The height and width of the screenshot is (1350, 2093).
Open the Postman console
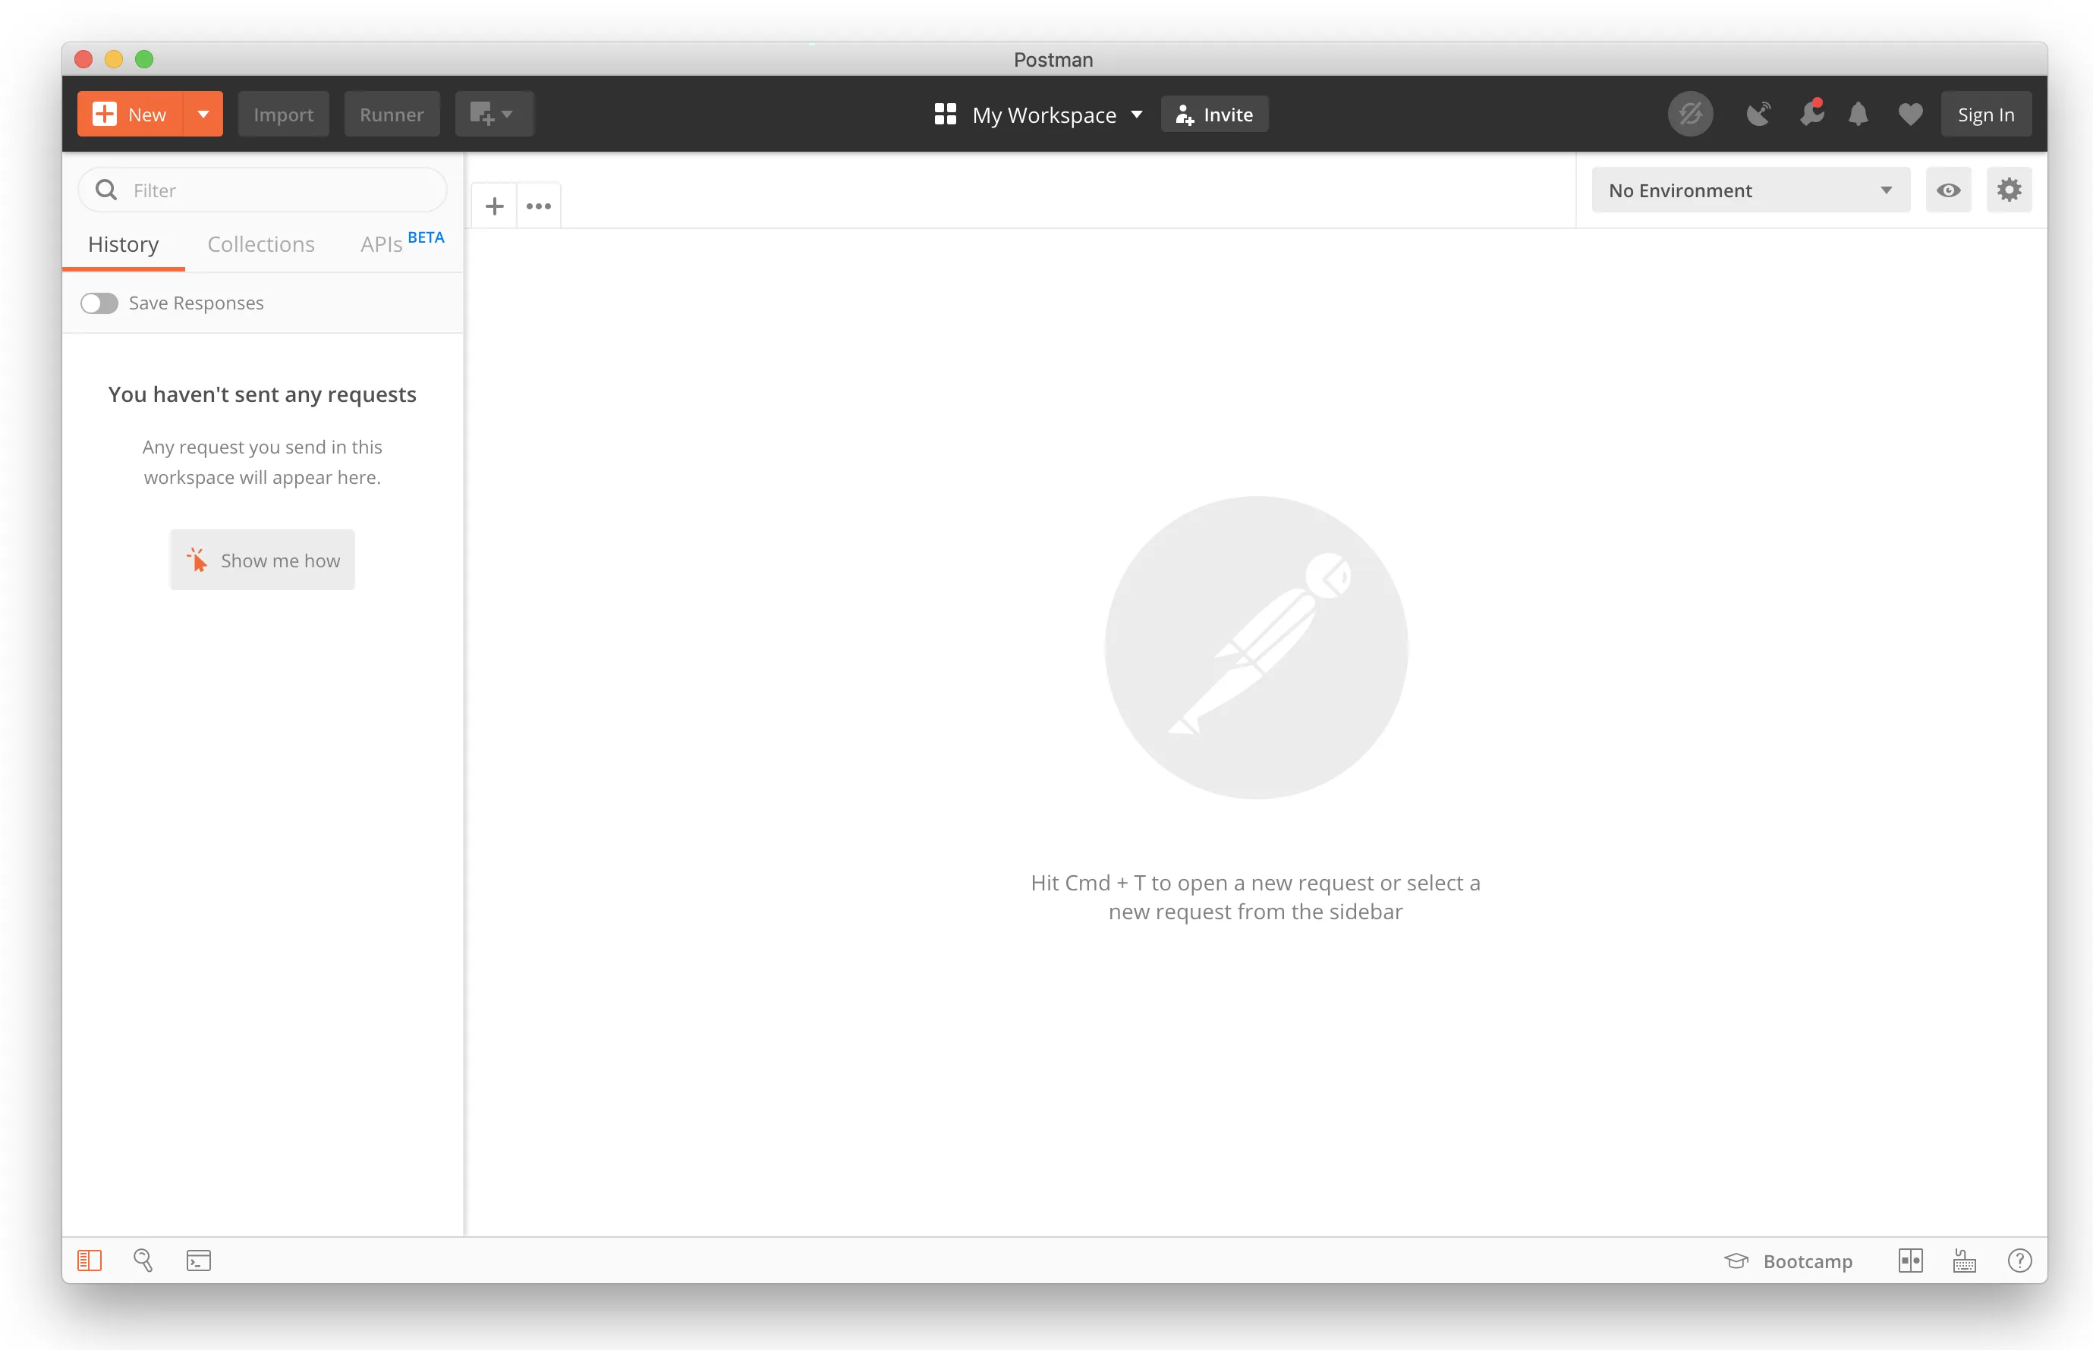tap(198, 1260)
